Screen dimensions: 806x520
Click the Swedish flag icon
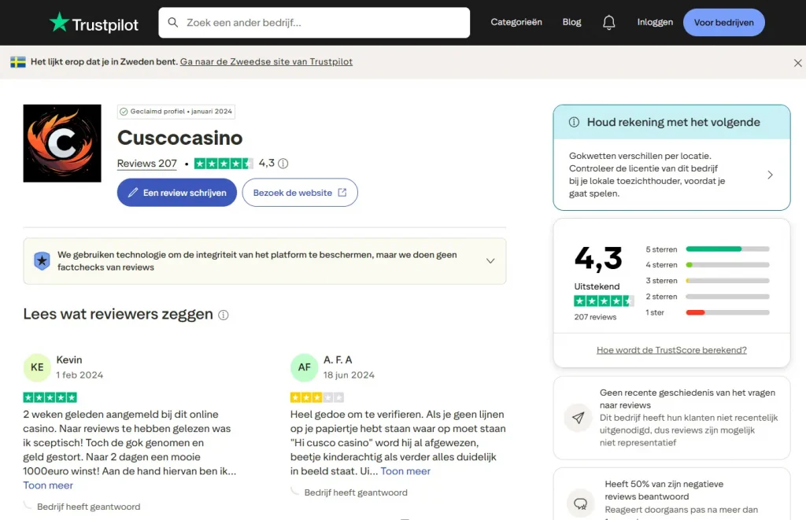click(18, 62)
